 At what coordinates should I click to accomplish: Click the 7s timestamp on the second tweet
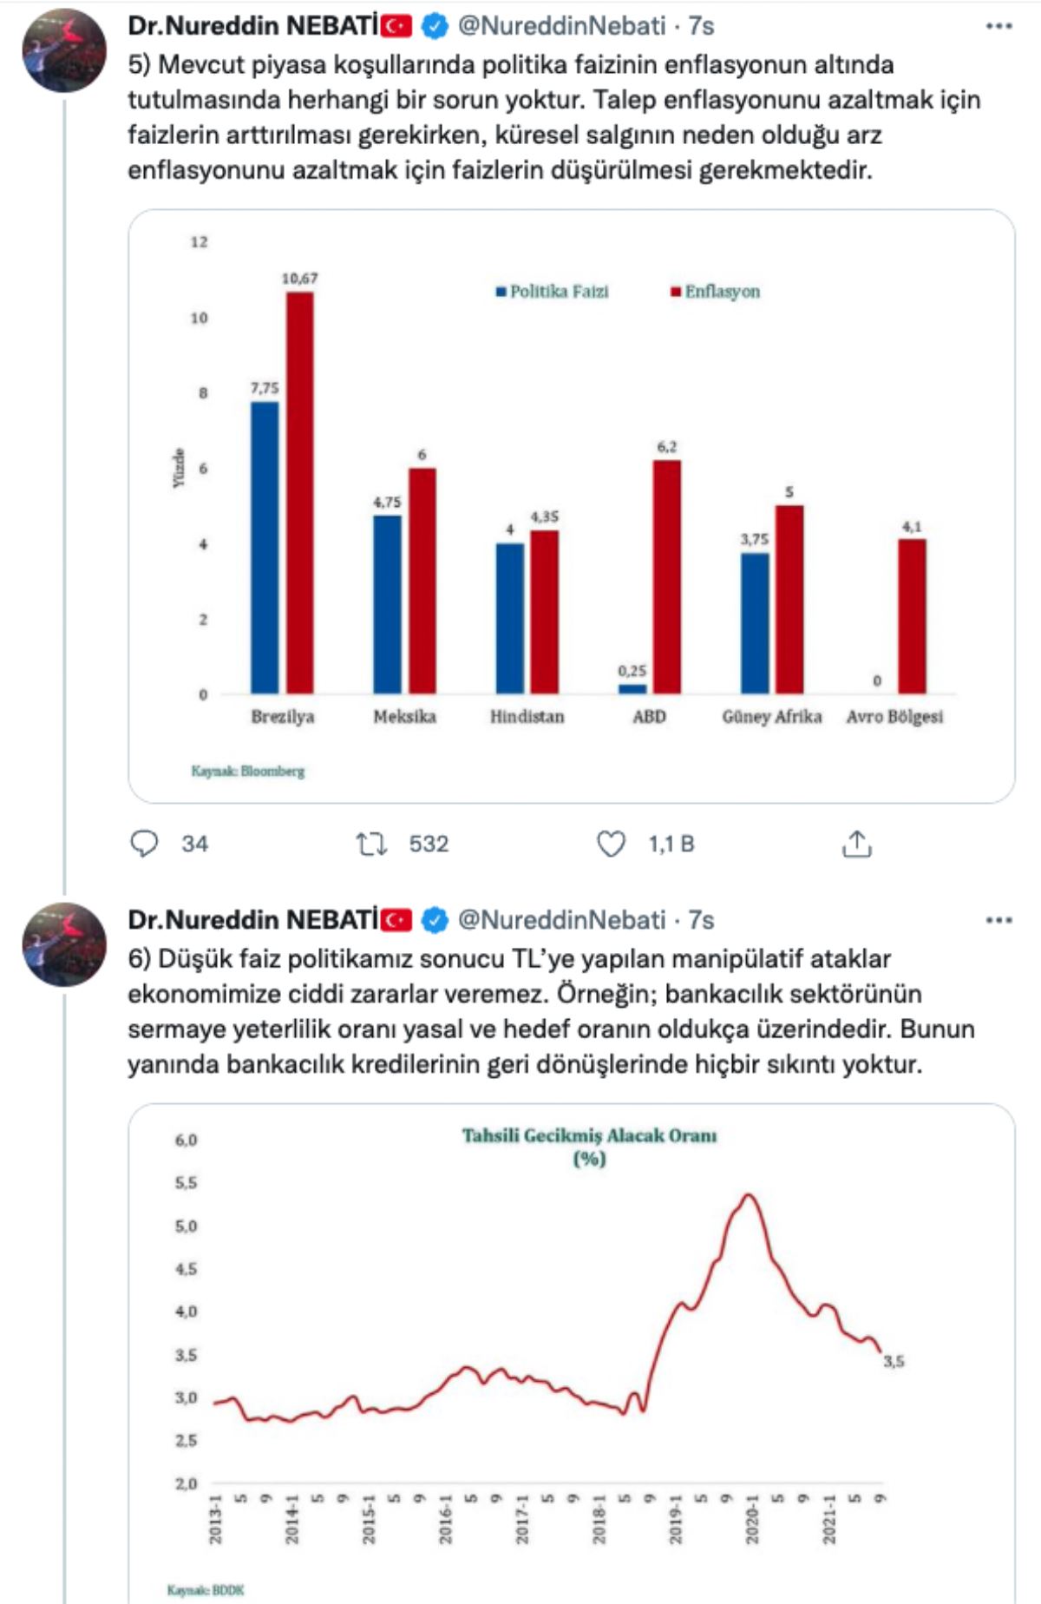point(701,920)
